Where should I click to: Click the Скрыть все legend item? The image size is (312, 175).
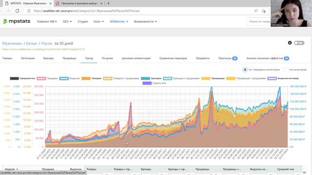(x=154, y=83)
